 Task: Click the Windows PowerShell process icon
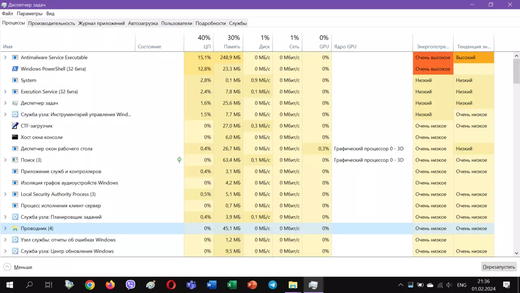[x=15, y=69]
